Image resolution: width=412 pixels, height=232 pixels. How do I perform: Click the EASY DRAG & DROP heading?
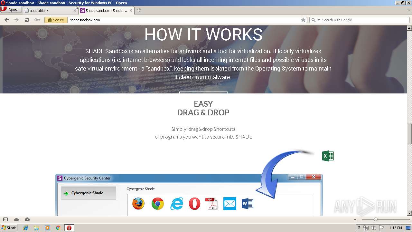[x=203, y=108]
